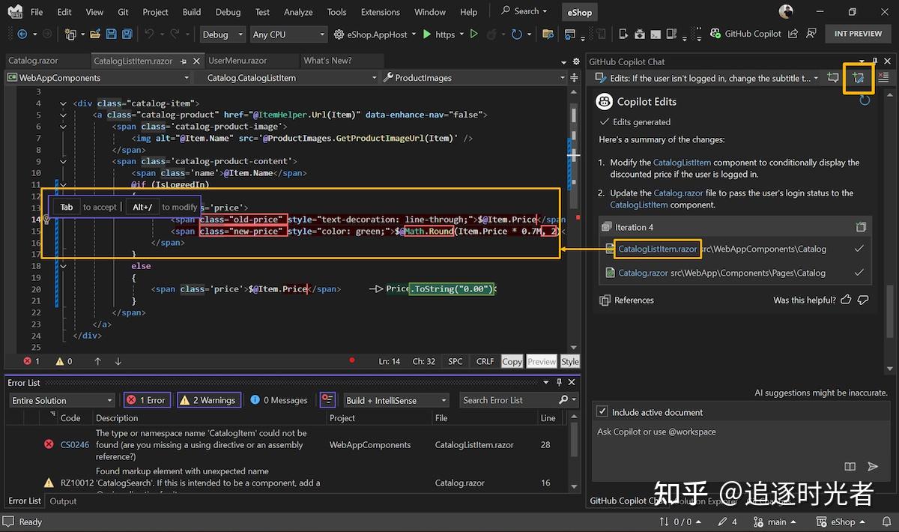Viewport: 899px width, 532px height.
Task: Expand the Build + IntelliSense dropdown
Action: click(396, 399)
